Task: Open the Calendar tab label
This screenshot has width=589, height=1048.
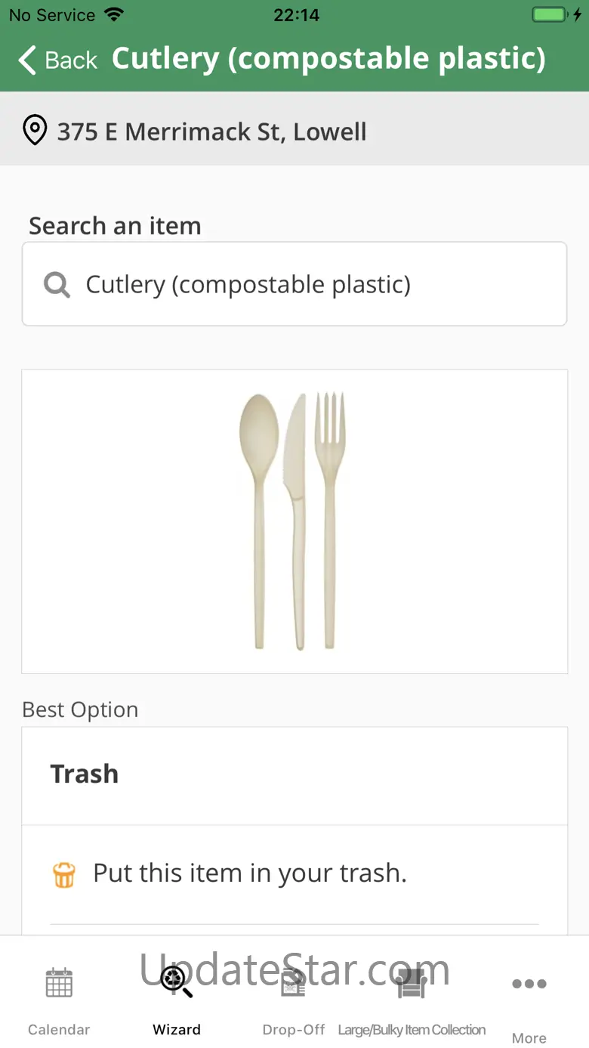Action: click(59, 1029)
